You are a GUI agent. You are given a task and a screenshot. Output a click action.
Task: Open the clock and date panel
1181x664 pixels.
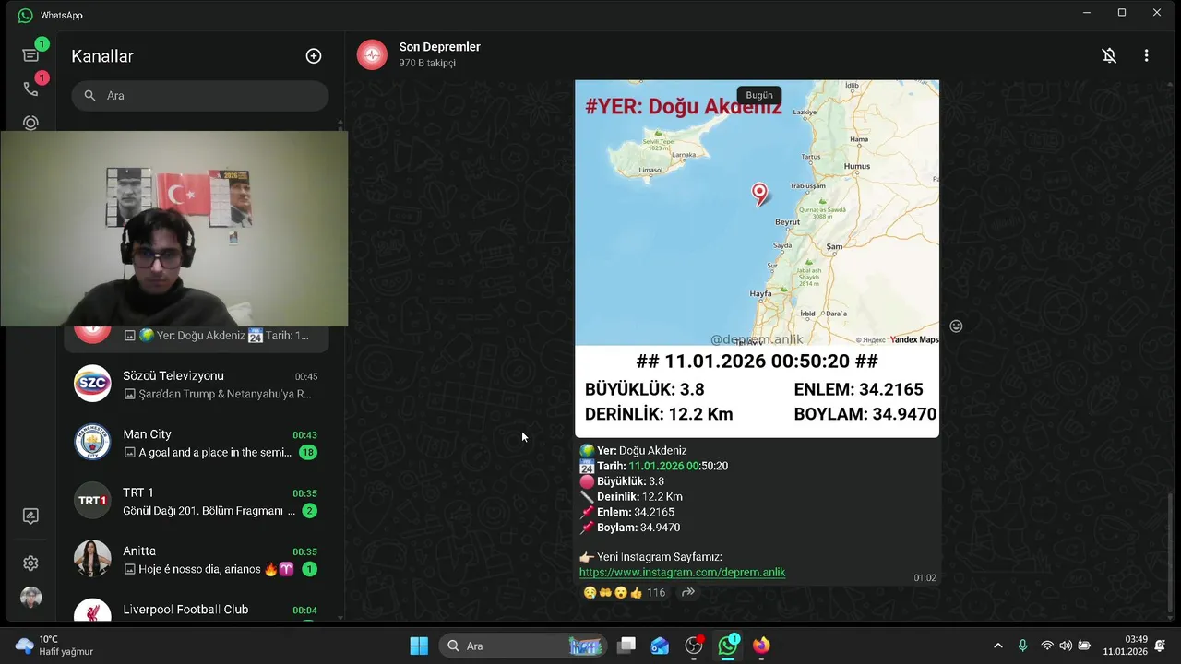(x=1125, y=646)
